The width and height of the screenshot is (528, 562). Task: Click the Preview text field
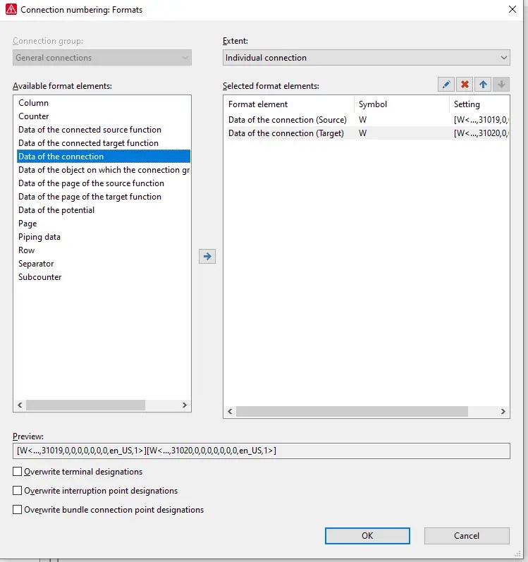click(x=261, y=451)
